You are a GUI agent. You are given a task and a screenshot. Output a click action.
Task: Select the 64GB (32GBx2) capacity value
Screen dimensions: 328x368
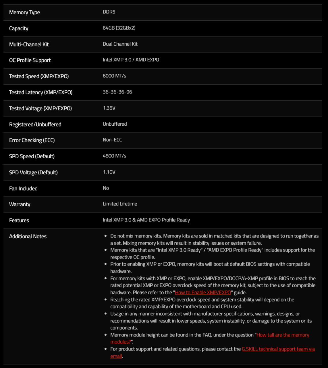(x=119, y=28)
